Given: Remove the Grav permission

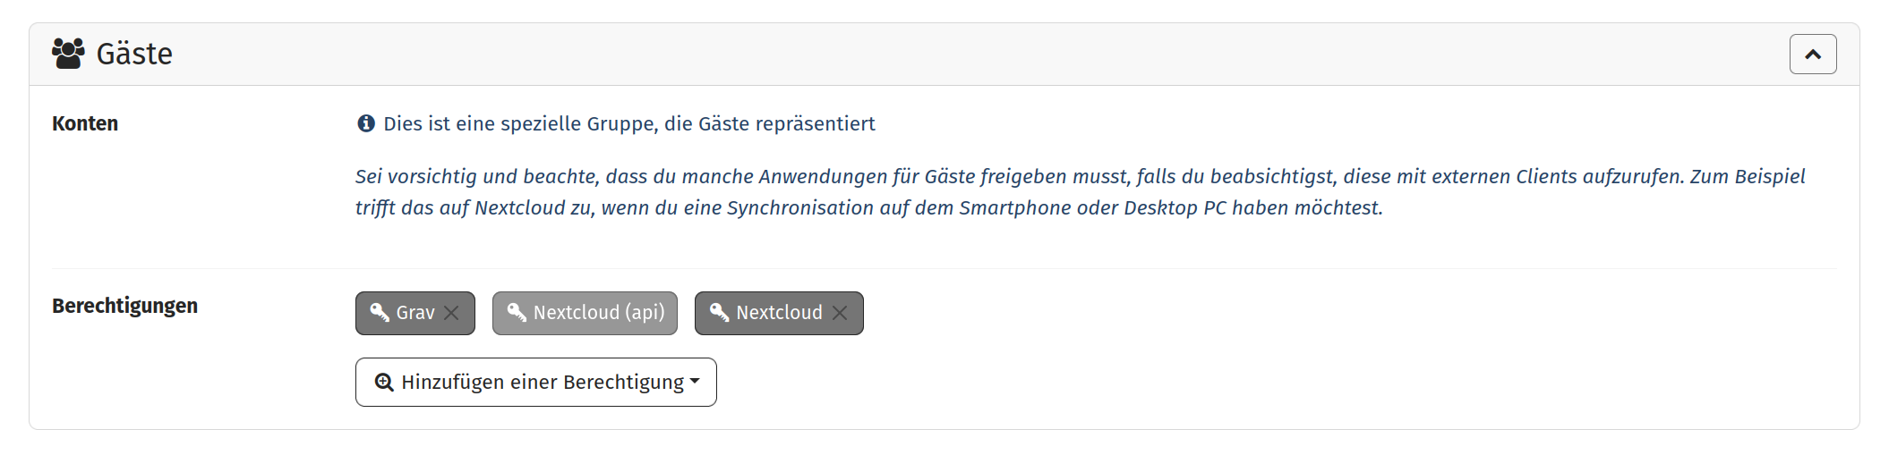Looking at the screenshot, I should (452, 313).
